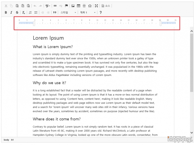Undo the last action
195x145 pixels.
[x=35, y=6]
